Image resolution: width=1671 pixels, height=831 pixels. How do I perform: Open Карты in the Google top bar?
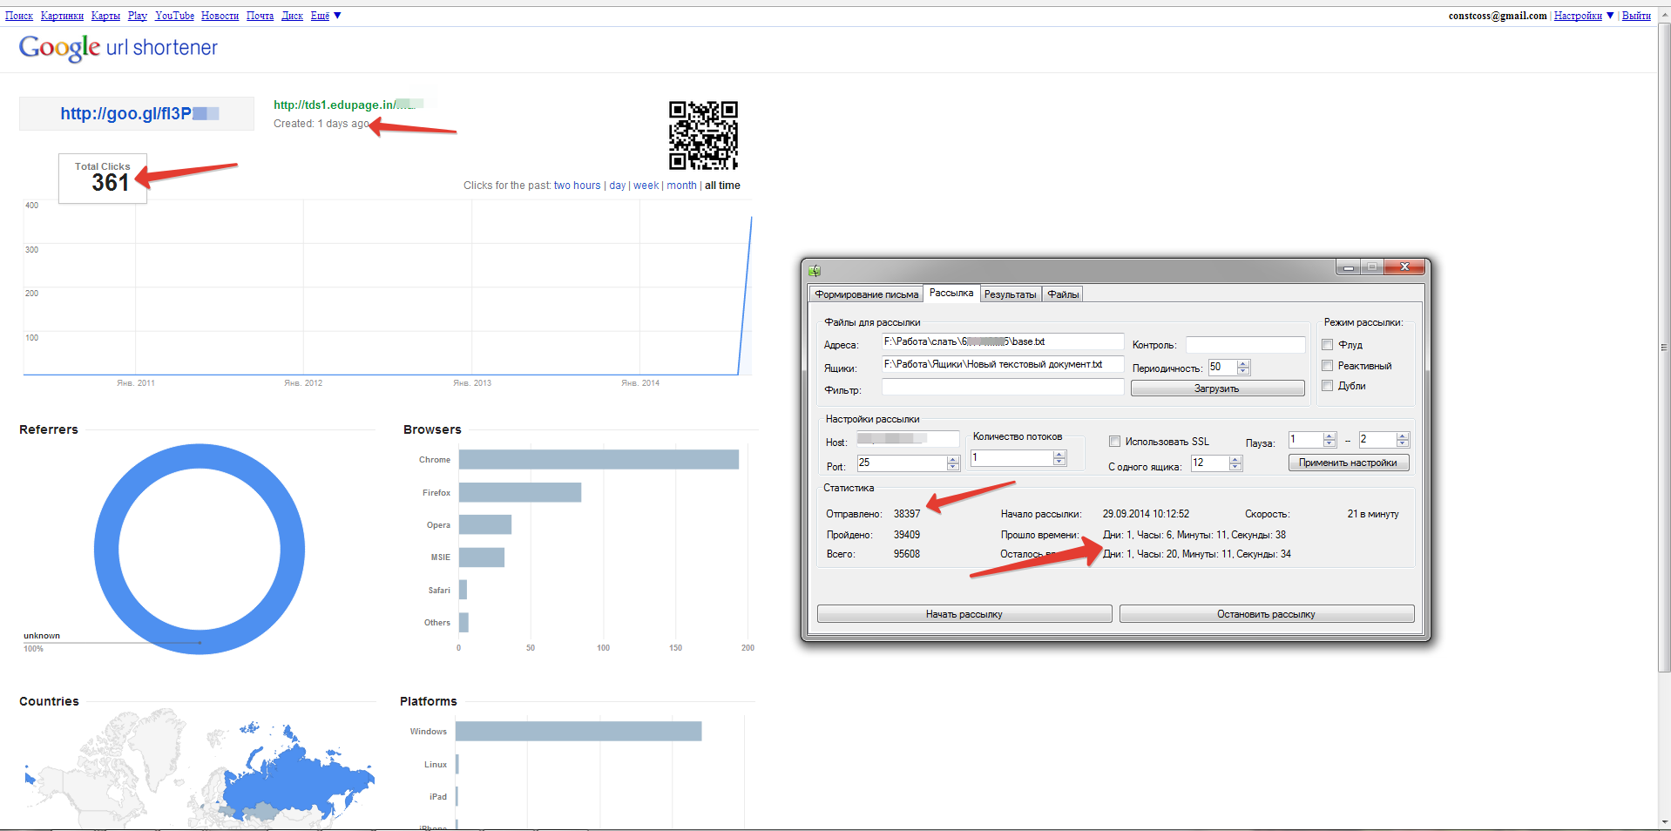tap(105, 16)
